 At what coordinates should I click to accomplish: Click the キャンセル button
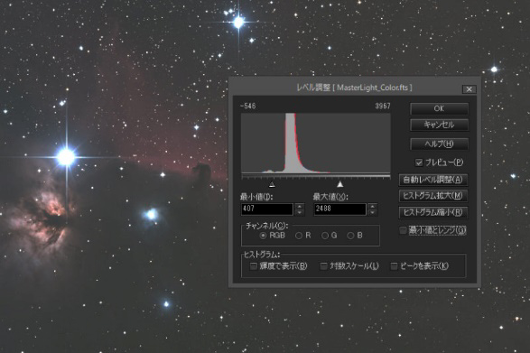pos(439,125)
